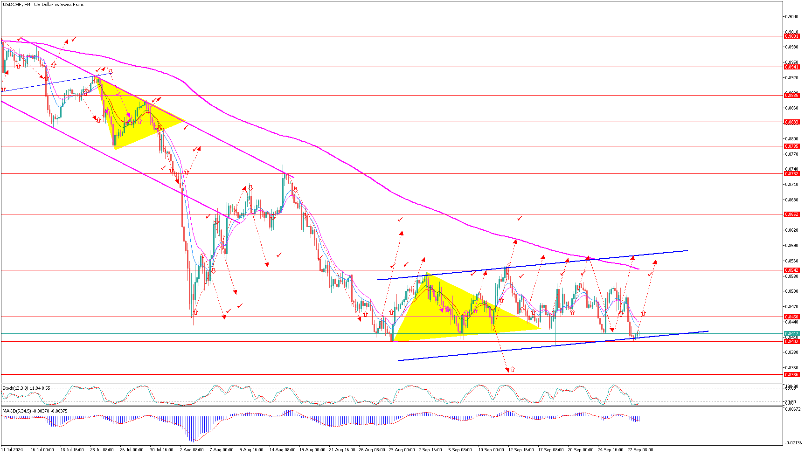Screen dimensions: 805x455
Task: Click the red 0.8785 price level label
Action: point(791,146)
